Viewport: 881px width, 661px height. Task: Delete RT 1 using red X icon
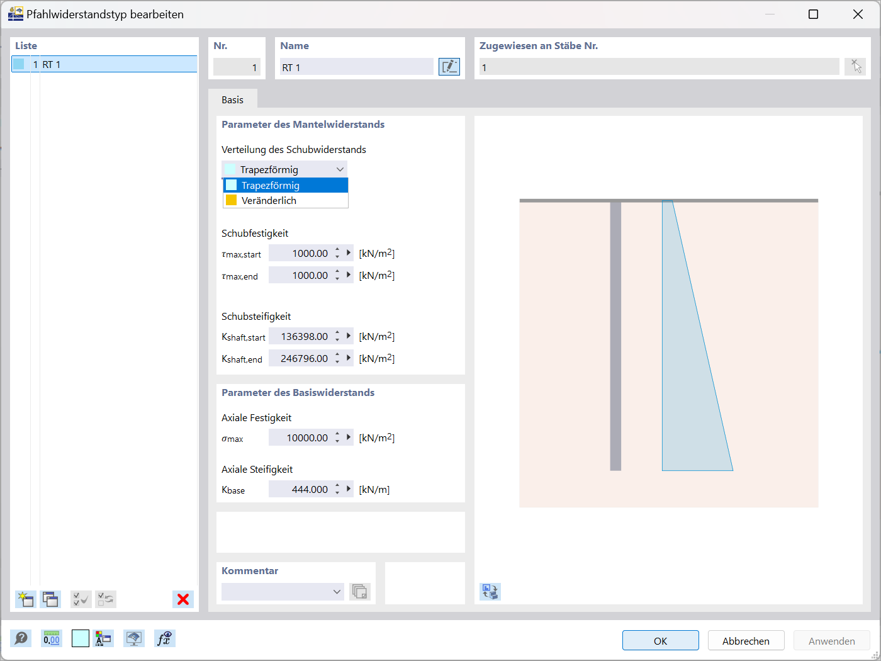[x=183, y=599]
